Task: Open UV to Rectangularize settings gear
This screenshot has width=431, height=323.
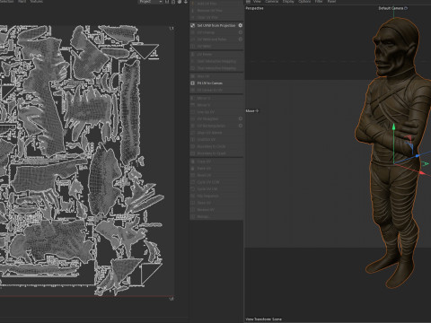Action: 241,126
